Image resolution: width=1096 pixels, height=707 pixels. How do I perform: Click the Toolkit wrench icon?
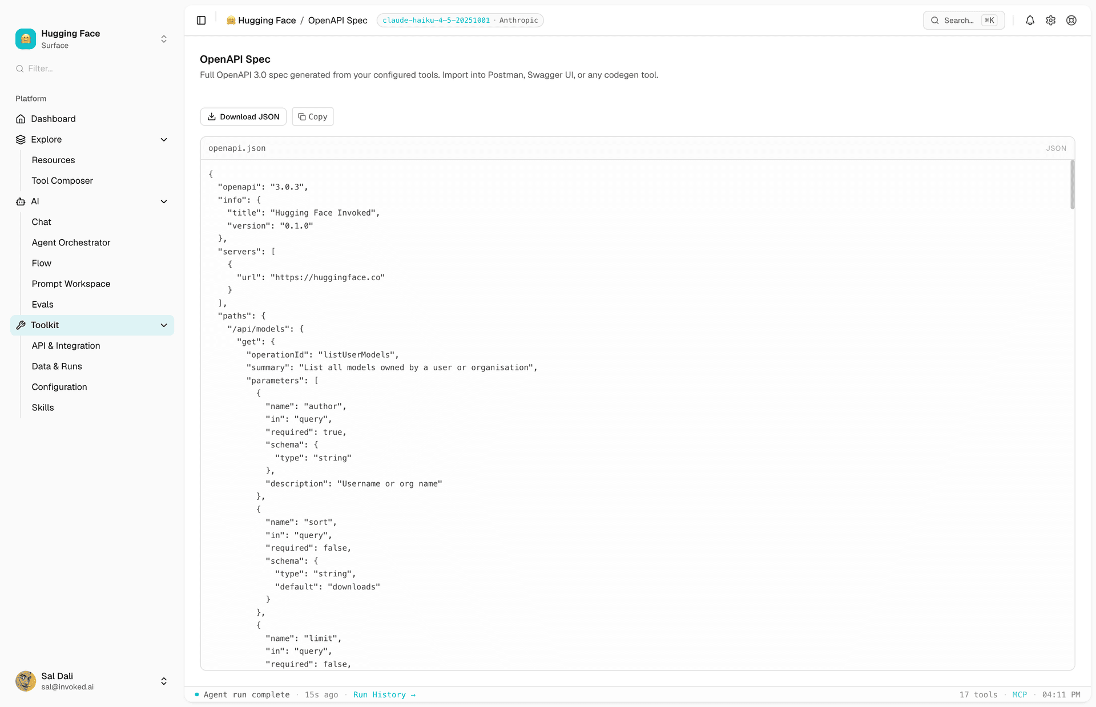coord(21,325)
